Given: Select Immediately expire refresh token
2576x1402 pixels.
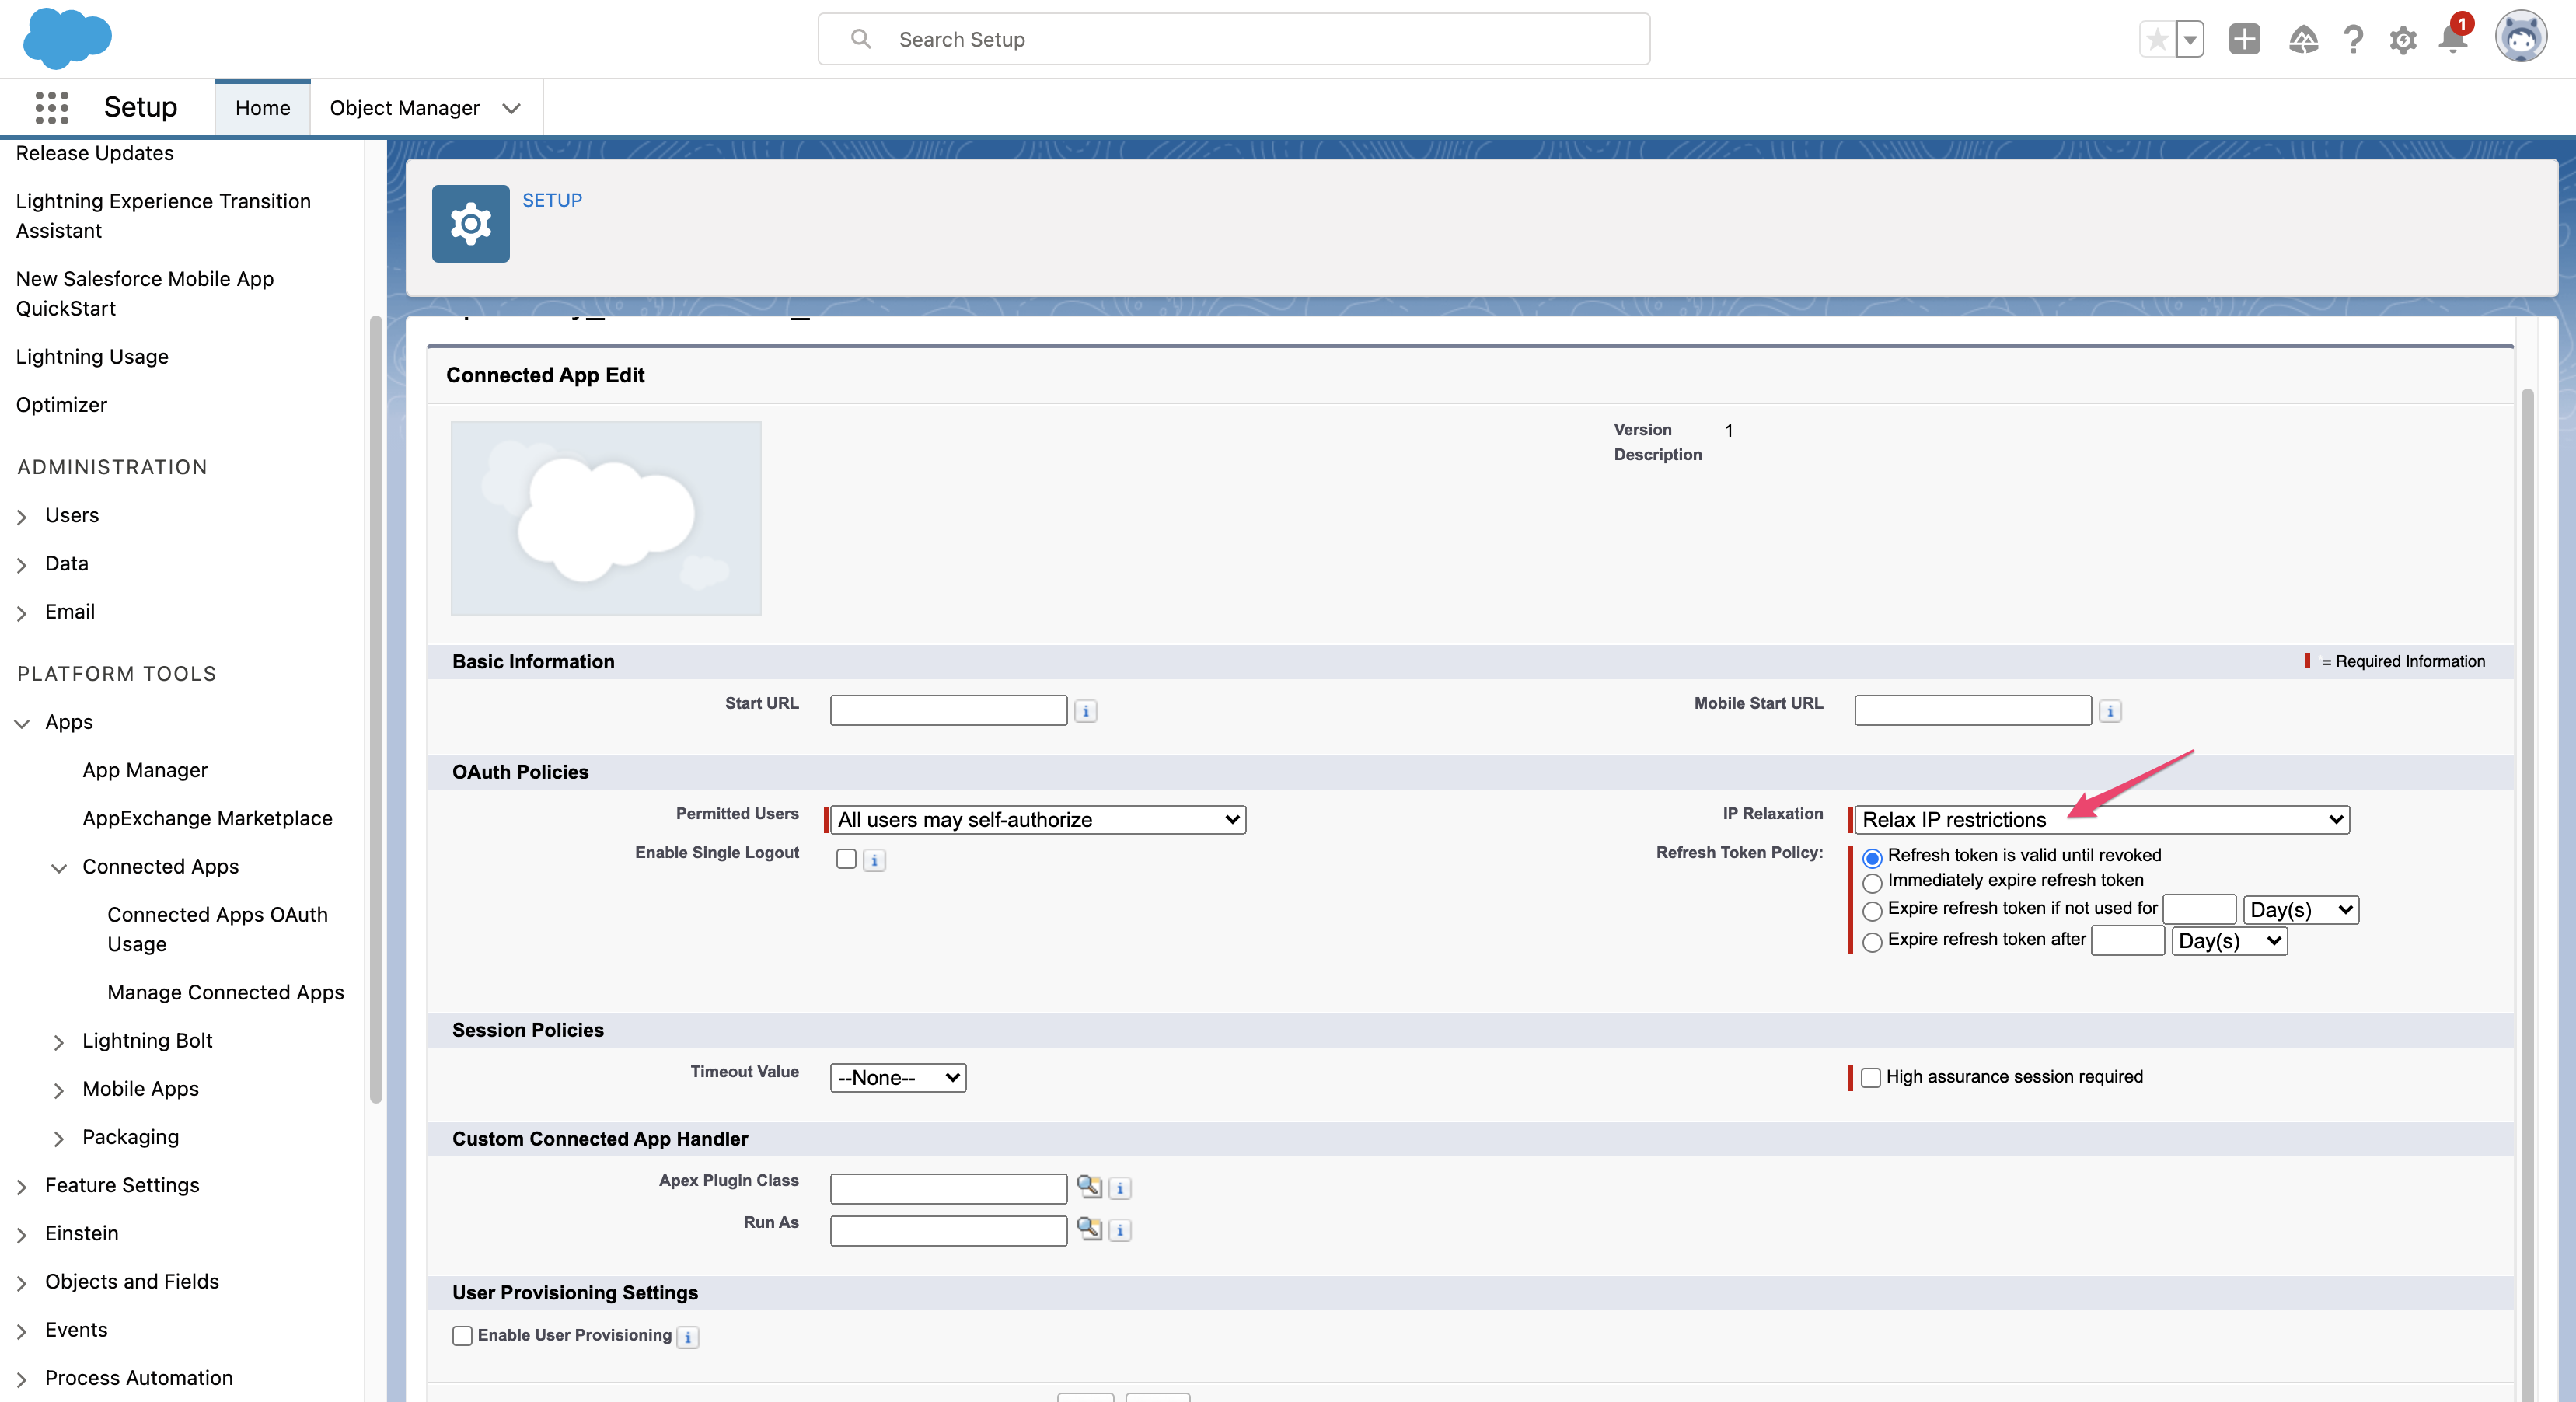Looking at the screenshot, I should coord(1872,882).
